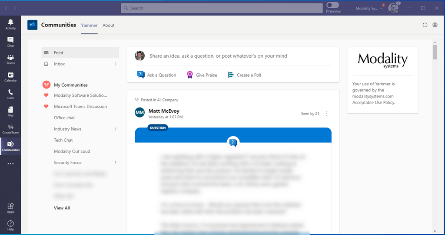The height and width of the screenshot is (235, 445).
Task: Click Ask a Question
Action: [157, 75]
